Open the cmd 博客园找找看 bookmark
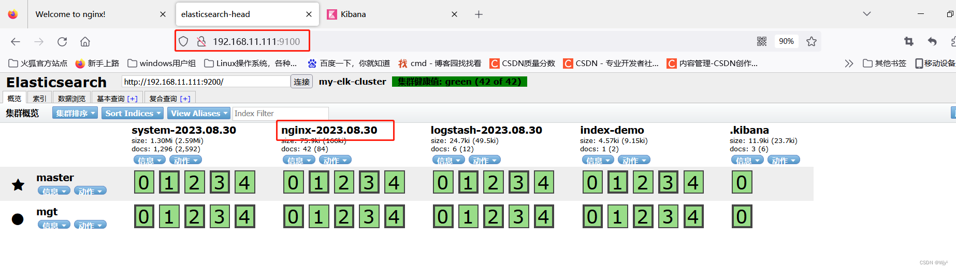956x270 pixels. (440, 63)
